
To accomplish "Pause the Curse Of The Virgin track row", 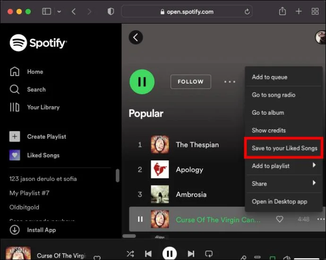I will click(140, 219).
